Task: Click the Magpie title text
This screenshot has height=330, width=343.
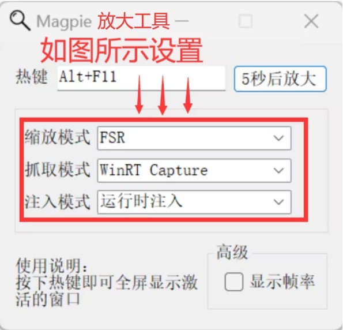Action: (64, 22)
